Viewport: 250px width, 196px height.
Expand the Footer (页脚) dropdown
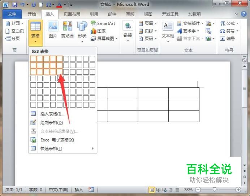click(x=156, y=31)
